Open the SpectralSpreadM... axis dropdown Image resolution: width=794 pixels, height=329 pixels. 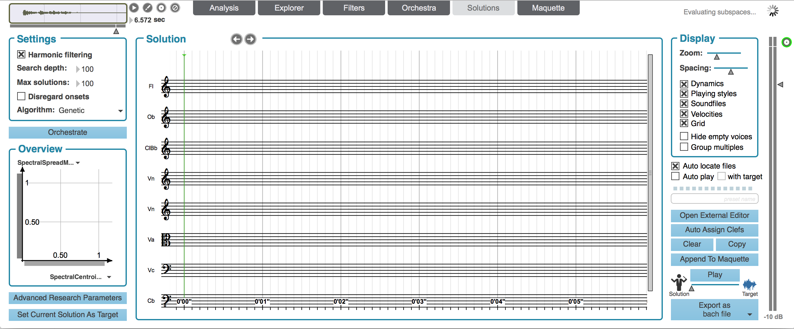coord(49,163)
